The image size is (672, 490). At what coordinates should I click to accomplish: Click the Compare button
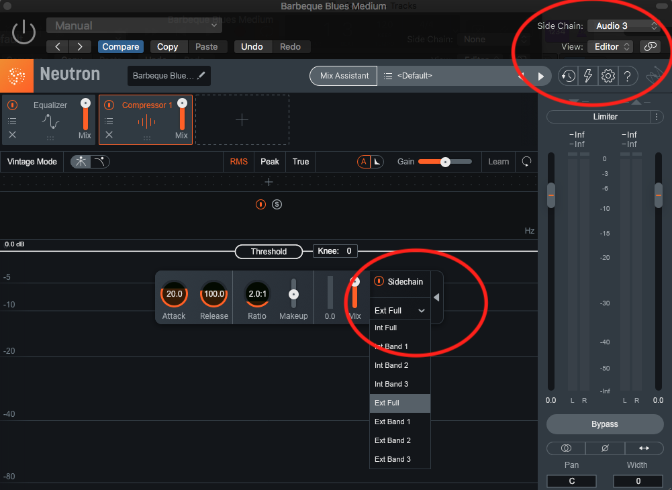pos(120,47)
